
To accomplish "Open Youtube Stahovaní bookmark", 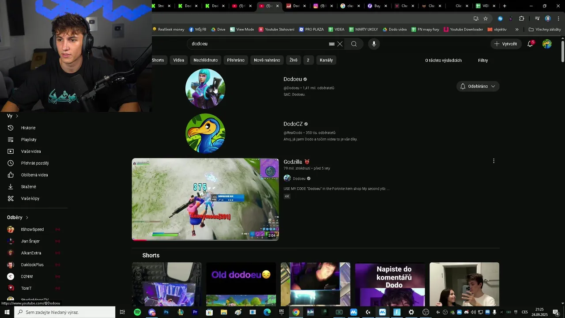I will [276, 29].
